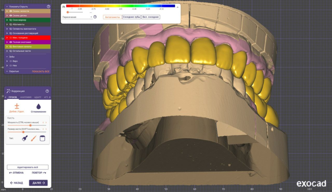Choose the cylinder brush type
Viewport: 332px width, 192px height.
click(42, 138)
